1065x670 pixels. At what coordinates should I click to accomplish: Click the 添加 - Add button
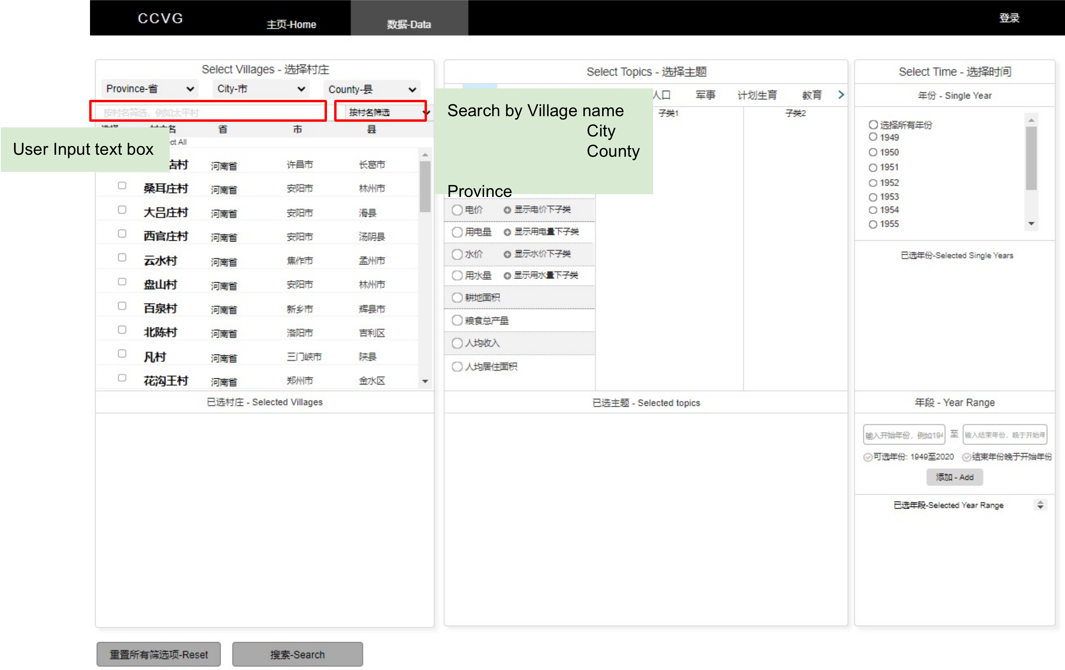[x=954, y=477]
